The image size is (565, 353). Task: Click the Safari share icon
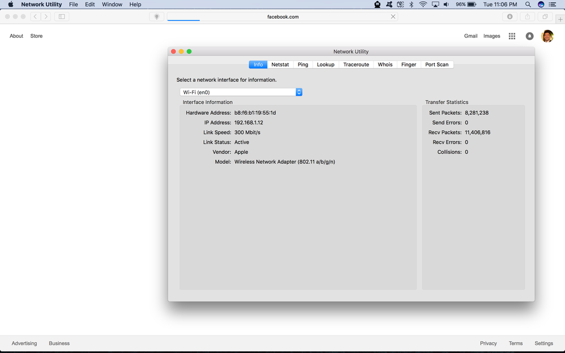click(x=528, y=17)
